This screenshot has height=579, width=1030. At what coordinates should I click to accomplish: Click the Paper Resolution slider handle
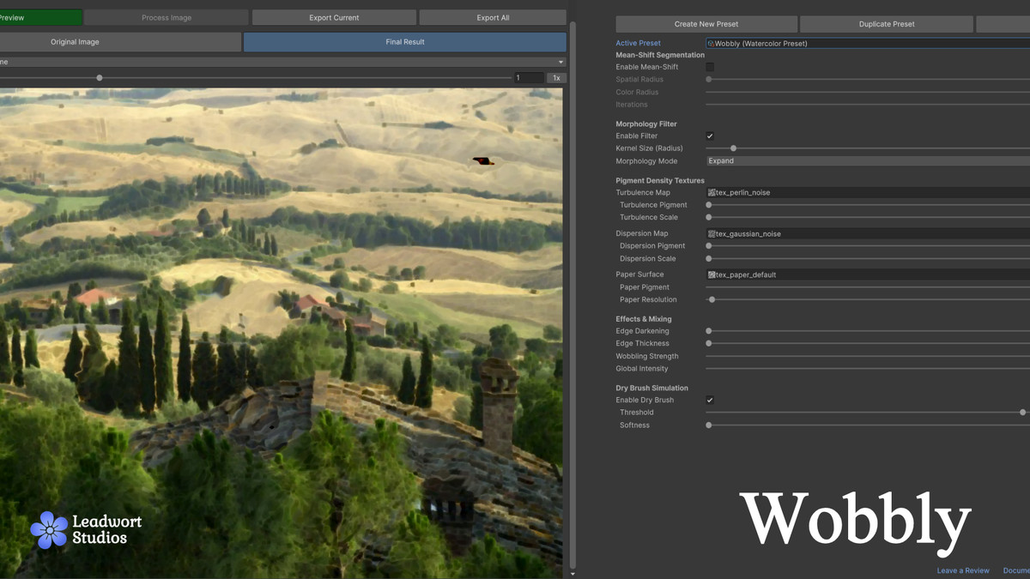(x=712, y=299)
